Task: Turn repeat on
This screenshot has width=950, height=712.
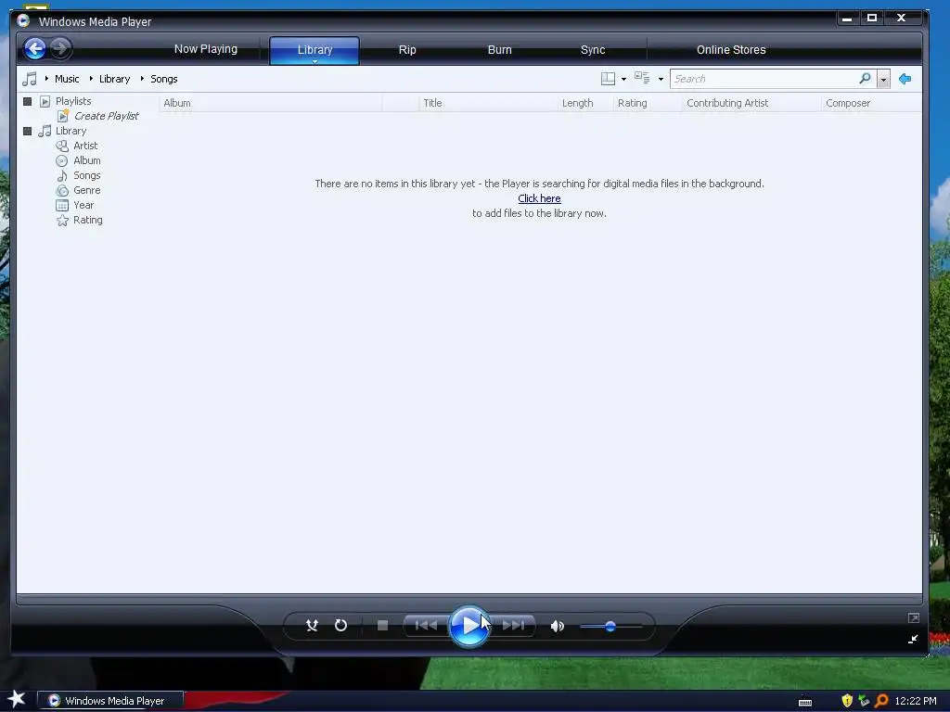Action: [341, 626]
